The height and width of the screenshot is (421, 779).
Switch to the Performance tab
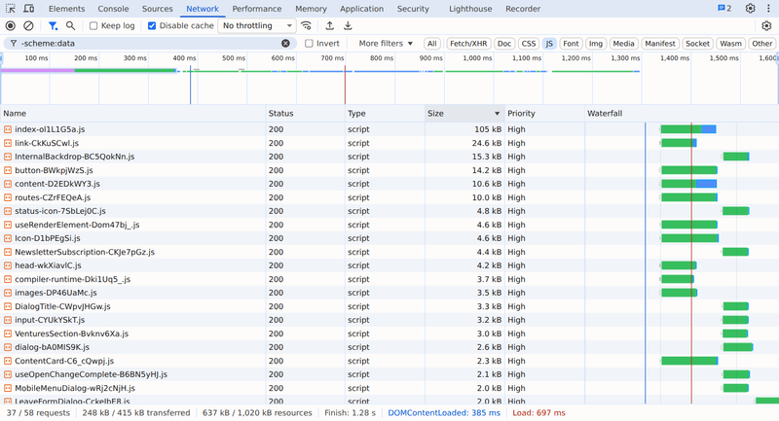point(257,9)
